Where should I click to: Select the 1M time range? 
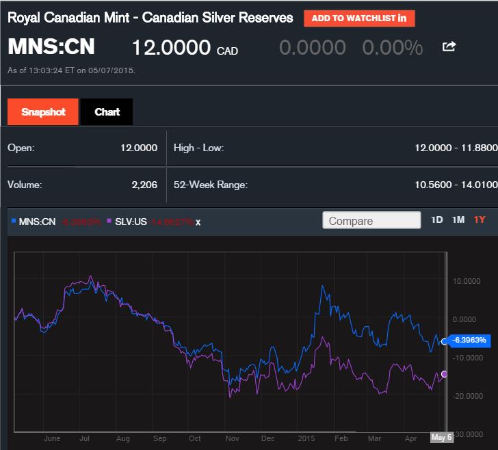pyautogui.click(x=458, y=220)
